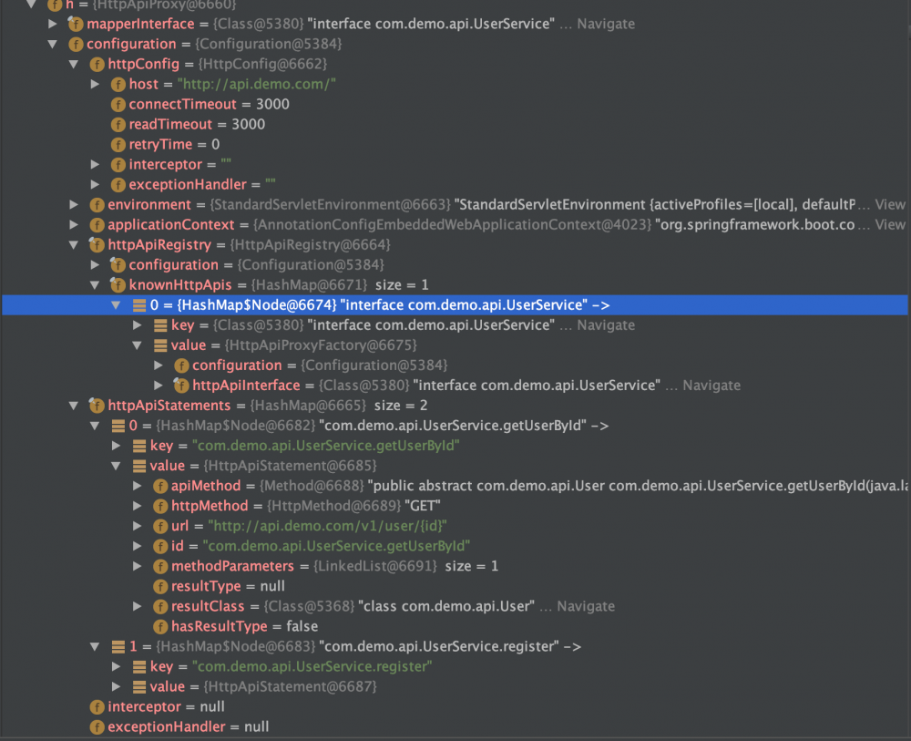Click field icon beside bottom exceptionHandler = null
This screenshot has height=741, width=911.
97,727
